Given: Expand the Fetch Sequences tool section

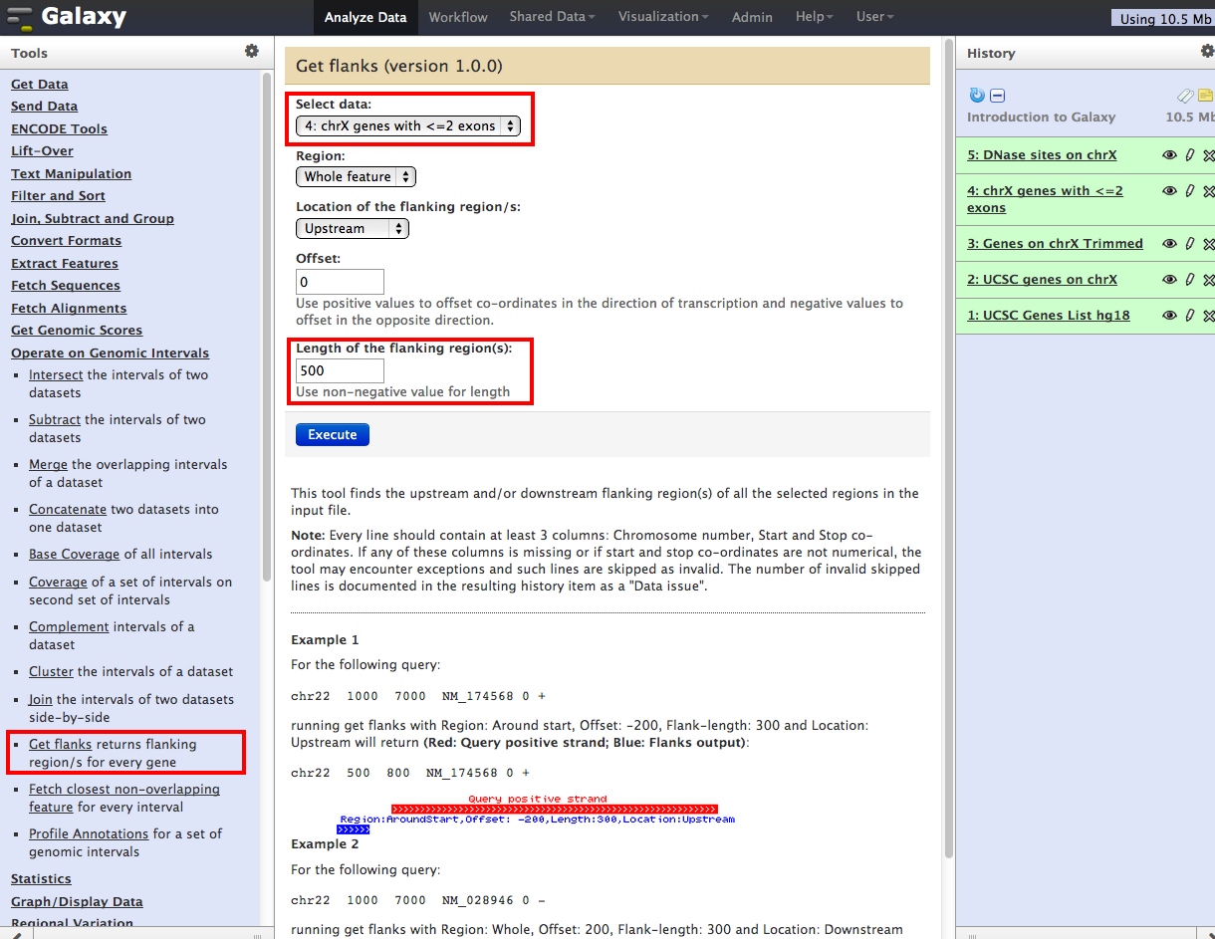Looking at the screenshot, I should [x=66, y=286].
